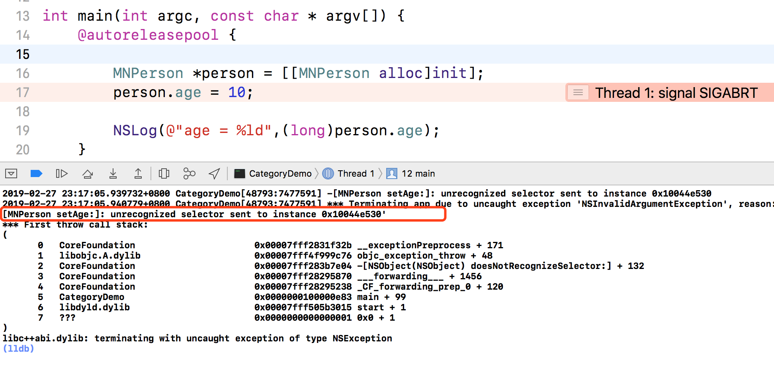Click the NSLog statement on line 19
Screen dimensions: 774x374
point(276,131)
